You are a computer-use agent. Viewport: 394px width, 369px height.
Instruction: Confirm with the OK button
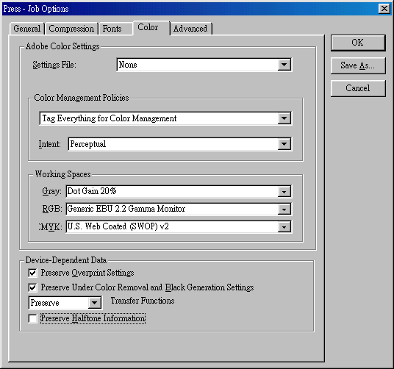pos(358,43)
